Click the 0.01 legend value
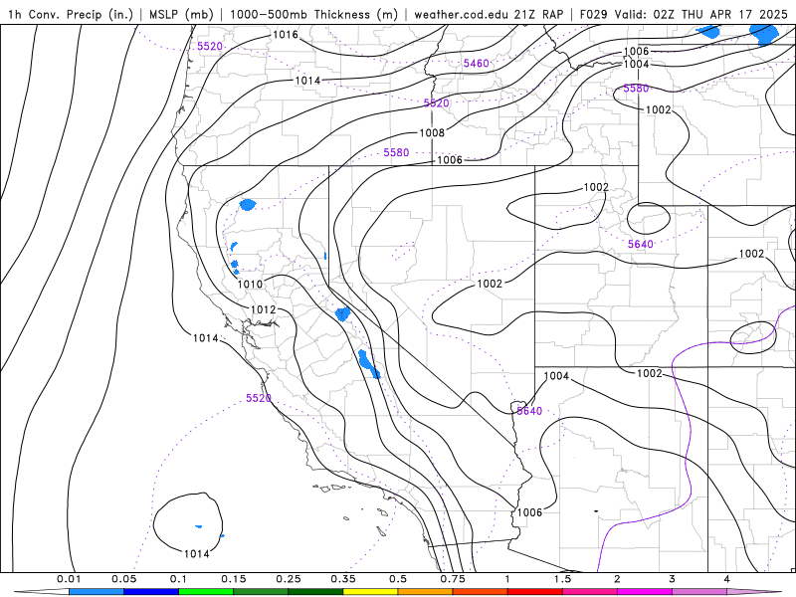 pyautogui.click(x=69, y=579)
